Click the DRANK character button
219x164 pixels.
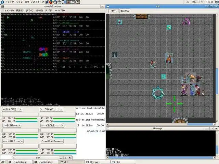[x=51, y=109]
